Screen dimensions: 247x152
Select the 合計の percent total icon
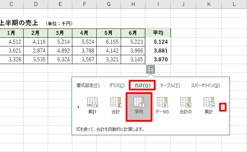pos(185,106)
